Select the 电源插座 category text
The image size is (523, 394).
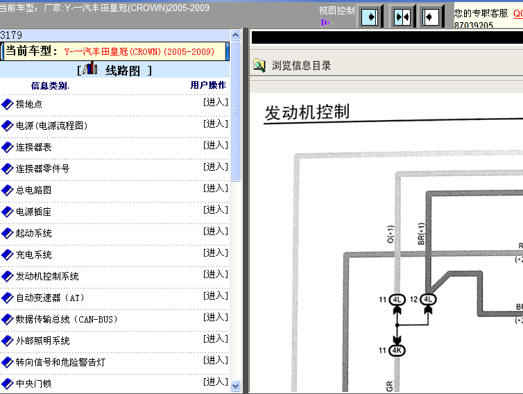34,212
